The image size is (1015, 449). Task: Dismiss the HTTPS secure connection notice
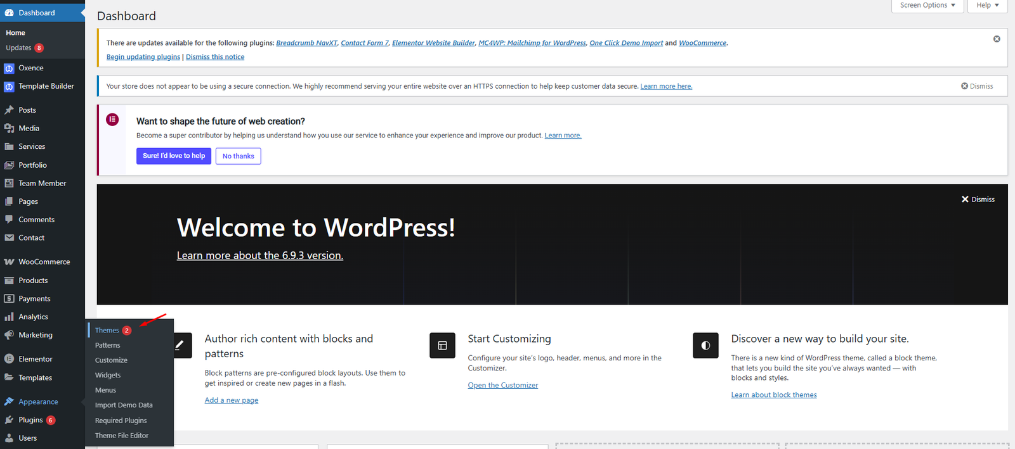pyautogui.click(x=977, y=86)
